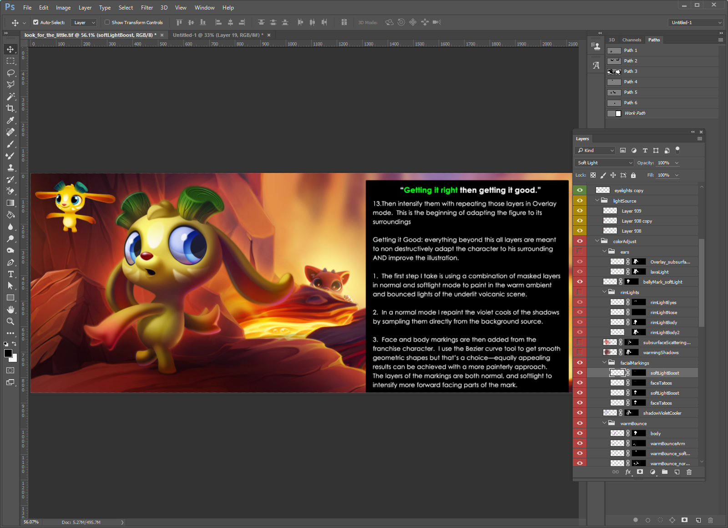Select the Pen tool
This screenshot has height=528, width=728.
(x=10, y=262)
